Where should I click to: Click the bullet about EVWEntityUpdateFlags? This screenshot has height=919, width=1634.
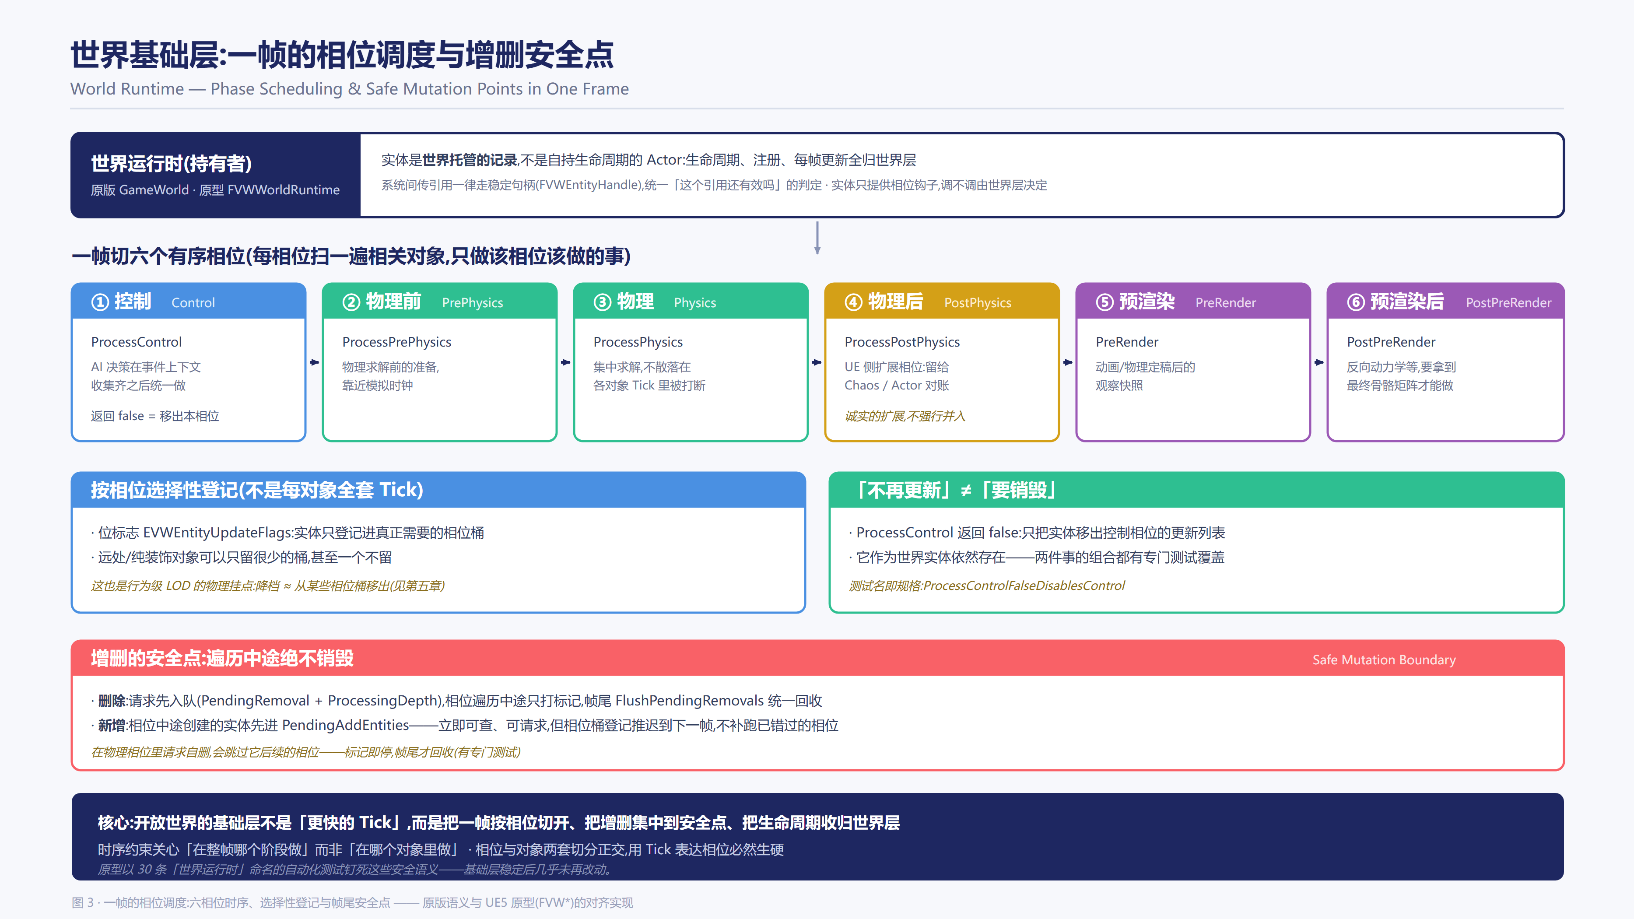[x=288, y=533]
